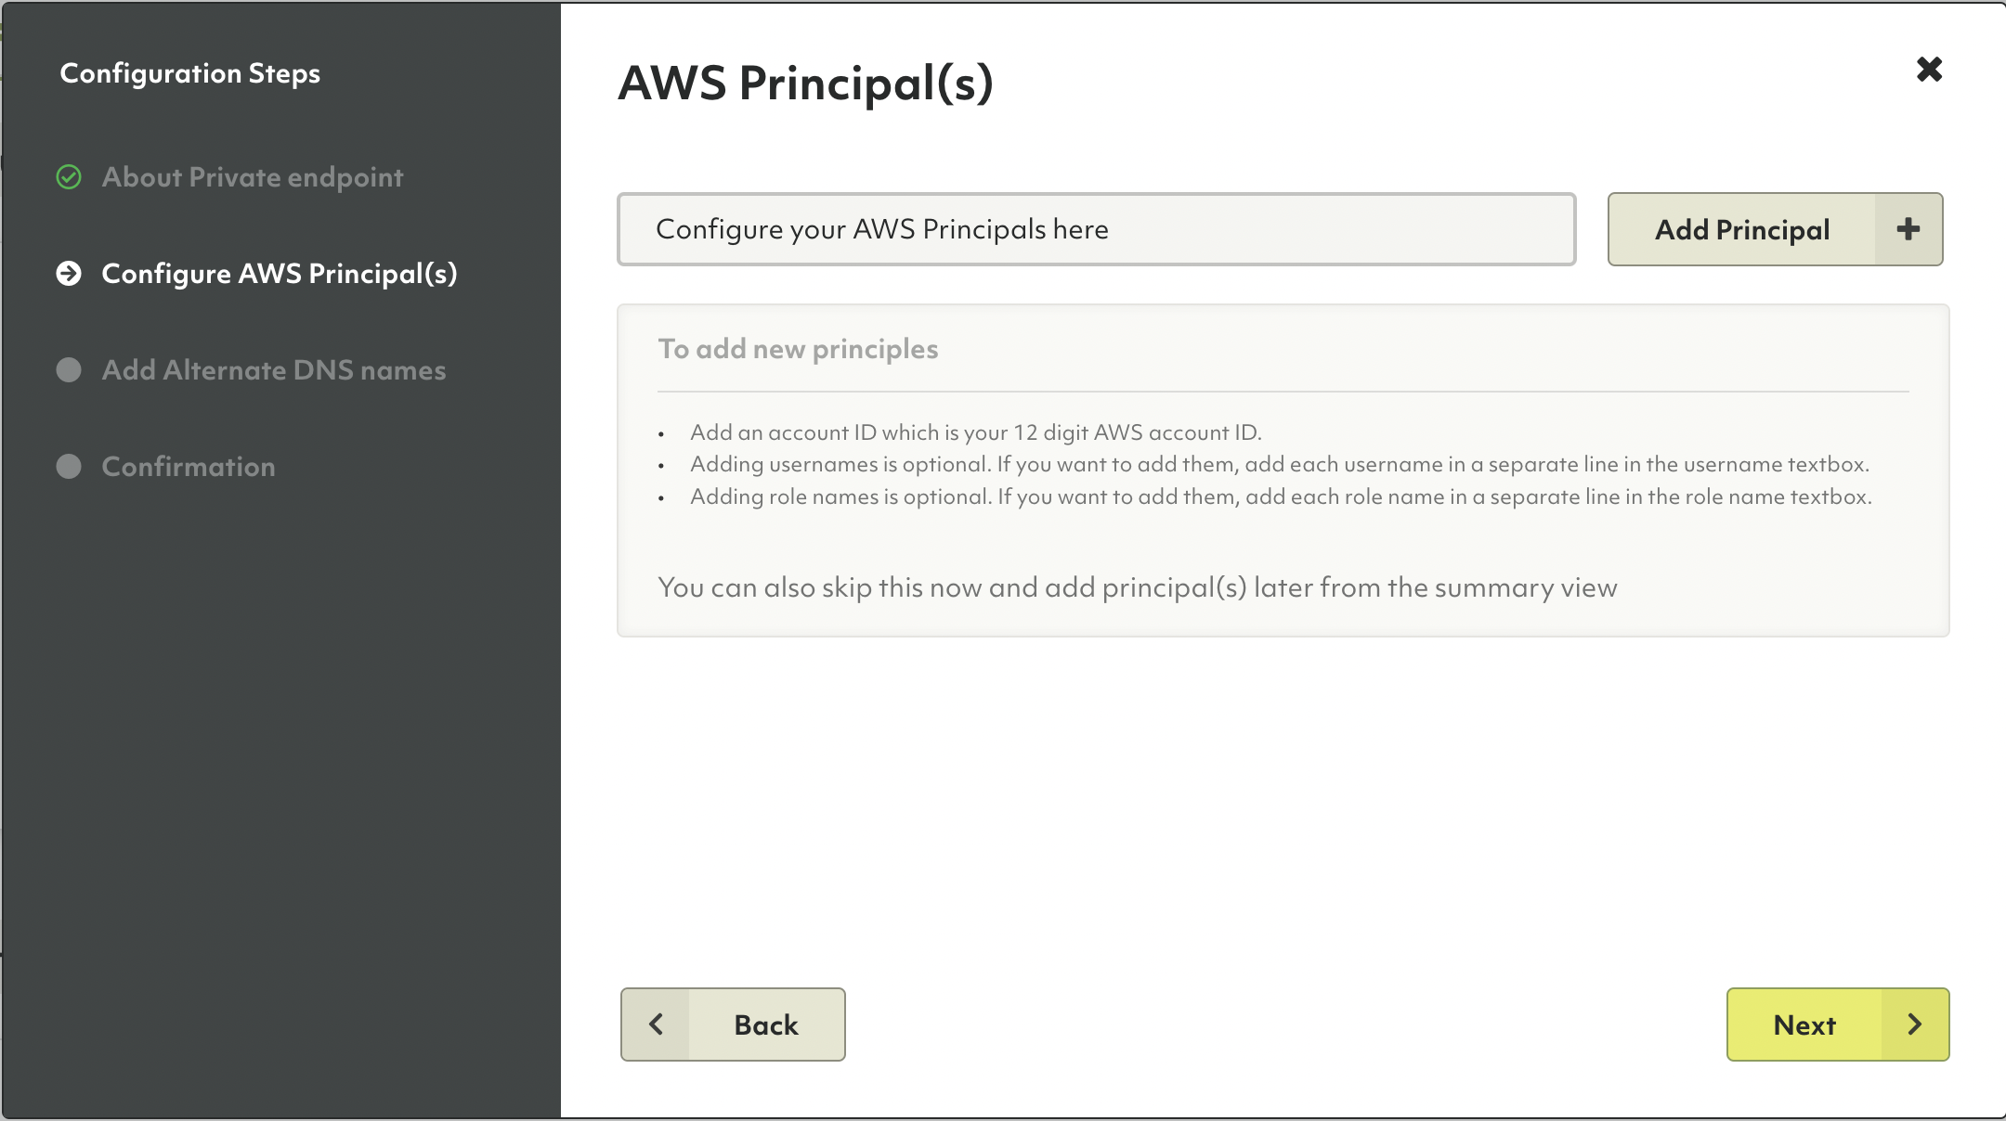
Task: Expand the Confirmation configuration step
Action: pyautogui.click(x=189, y=466)
